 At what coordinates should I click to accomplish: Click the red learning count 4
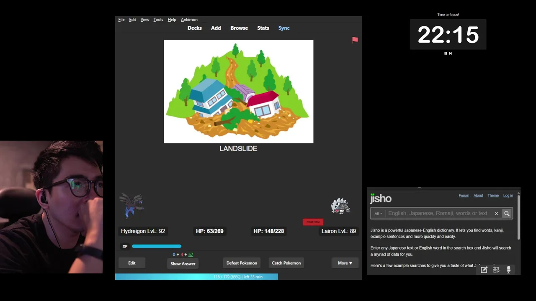182,255
